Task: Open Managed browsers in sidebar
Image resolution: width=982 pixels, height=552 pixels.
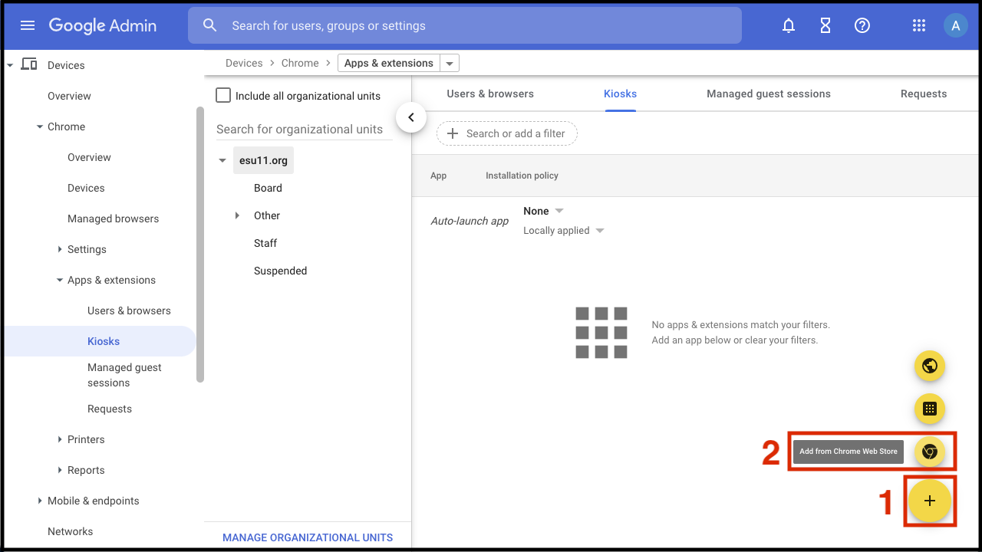Action: click(113, 219)
